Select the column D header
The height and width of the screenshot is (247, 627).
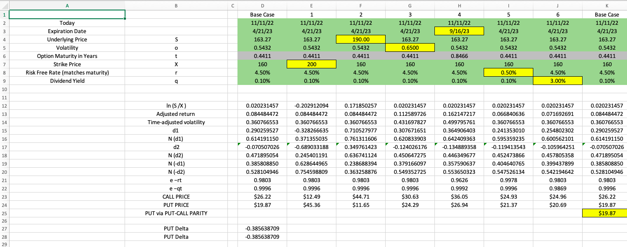(262, 5)
